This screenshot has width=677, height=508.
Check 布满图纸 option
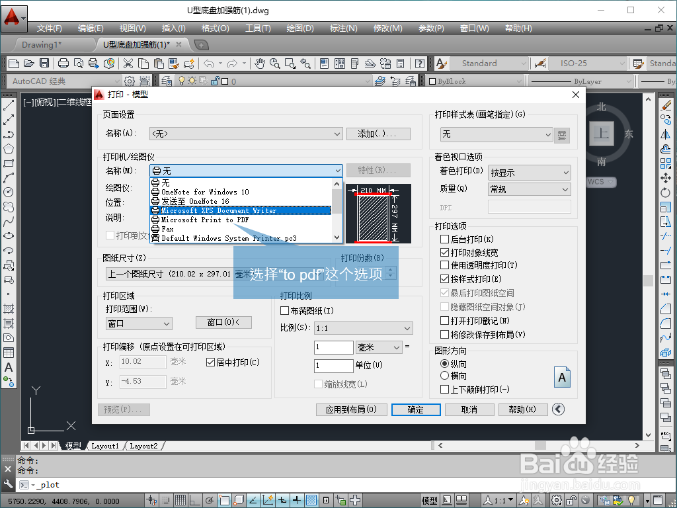point(284,311)
